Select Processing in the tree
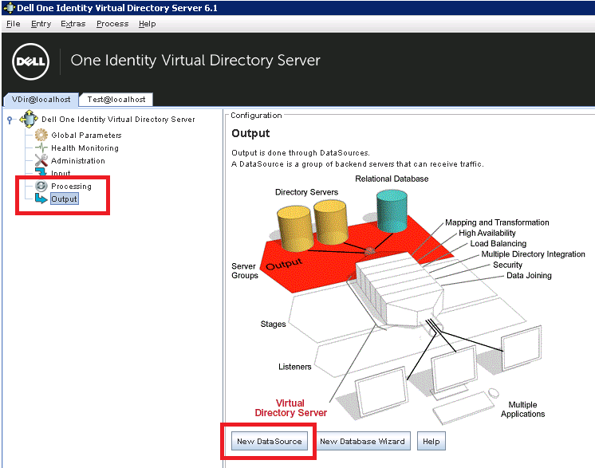Screen dimensions: 595x468 click(71, 187)
